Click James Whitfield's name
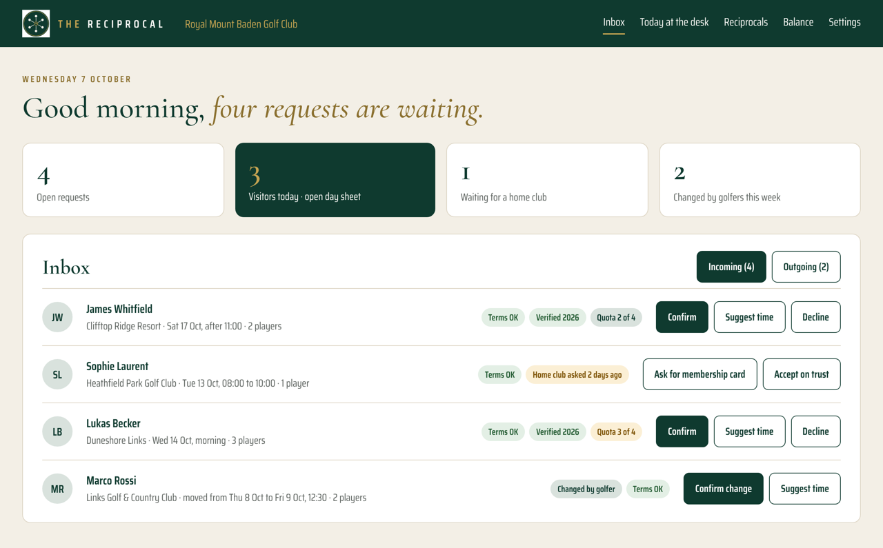This screenshot has width=883, height=548. tap(119, 309)
